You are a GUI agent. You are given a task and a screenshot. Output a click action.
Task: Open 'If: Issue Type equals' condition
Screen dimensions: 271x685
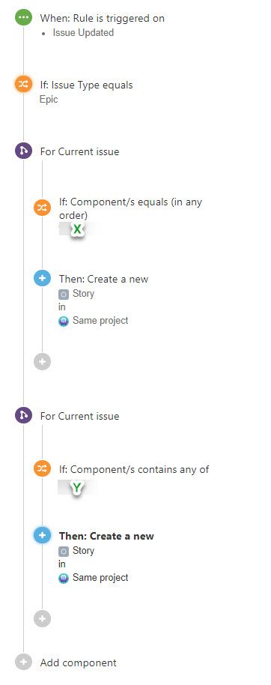[86, 85]
